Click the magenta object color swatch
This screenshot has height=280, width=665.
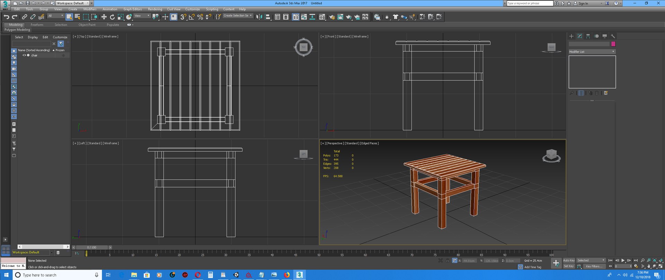click(x=613, y=44)
